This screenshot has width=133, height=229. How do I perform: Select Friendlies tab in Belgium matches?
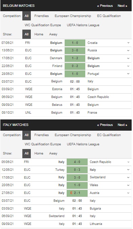[42, 16]
